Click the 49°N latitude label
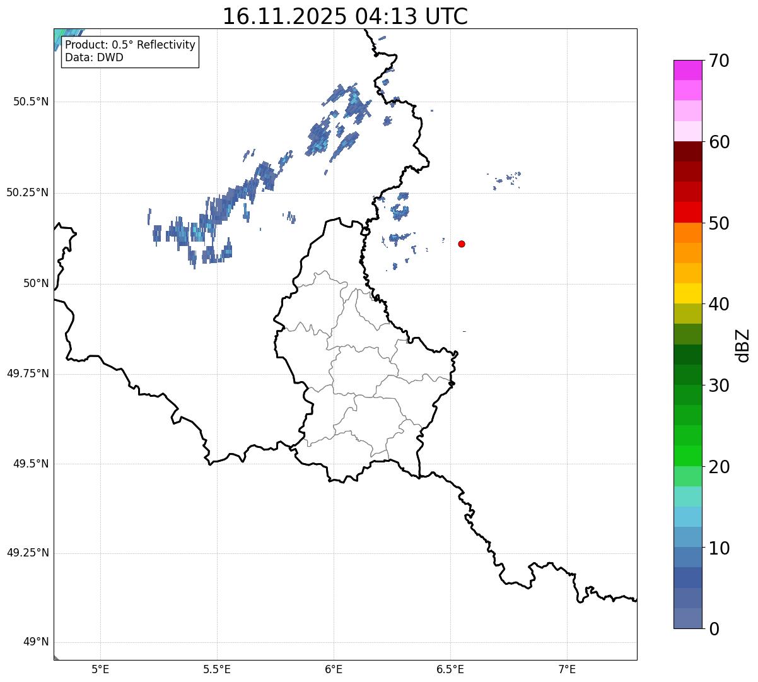758x682 pixels. [x=36, y=642]
